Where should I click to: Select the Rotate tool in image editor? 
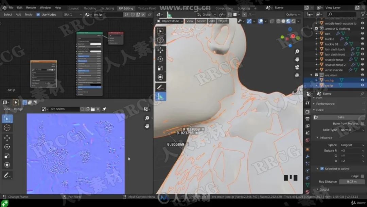tap(7, 147)
